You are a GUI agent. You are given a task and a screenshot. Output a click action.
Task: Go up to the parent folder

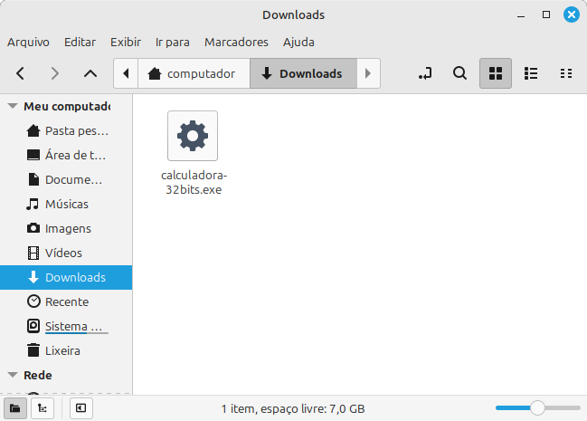[90, 73]
